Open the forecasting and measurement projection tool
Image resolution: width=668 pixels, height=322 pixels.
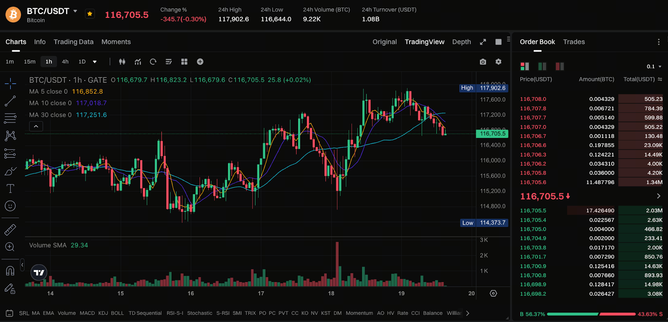(10, 153)
